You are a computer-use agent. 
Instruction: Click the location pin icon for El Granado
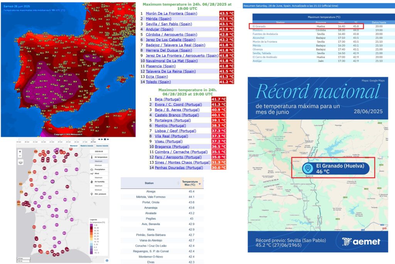(308, 168)
